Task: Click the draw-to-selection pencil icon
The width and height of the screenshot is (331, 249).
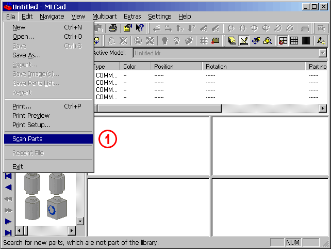Action: 321,41
